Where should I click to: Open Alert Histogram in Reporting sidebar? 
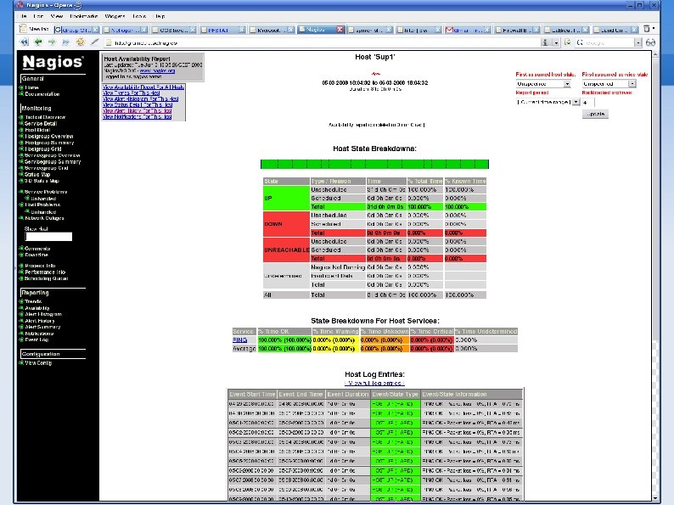(x=43, y=314)
